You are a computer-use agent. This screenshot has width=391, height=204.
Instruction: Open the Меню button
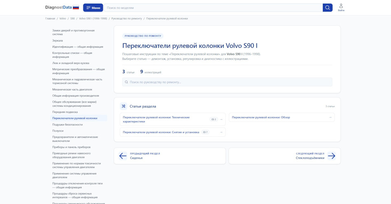pyautogui.click(x=93, y=8)
